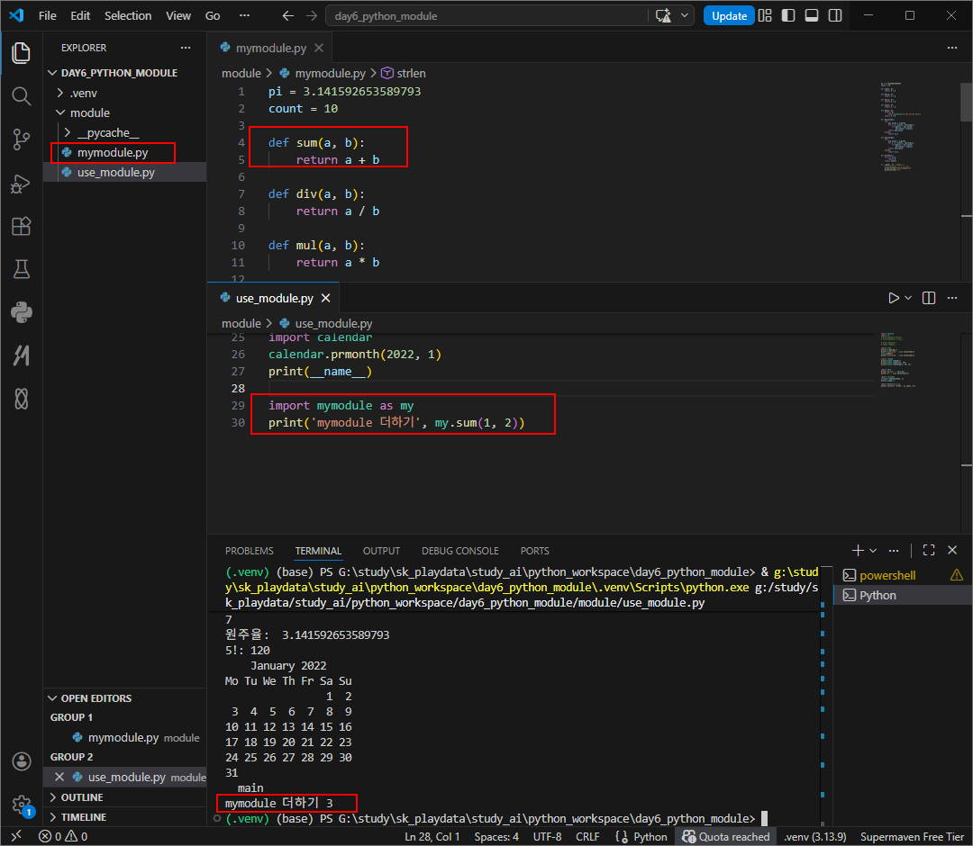Open the Go menu

click(x=213, y=15)
